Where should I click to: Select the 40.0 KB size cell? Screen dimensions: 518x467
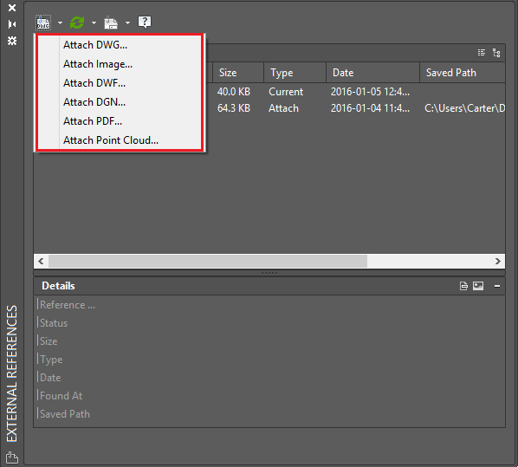[x=234, y=92]
